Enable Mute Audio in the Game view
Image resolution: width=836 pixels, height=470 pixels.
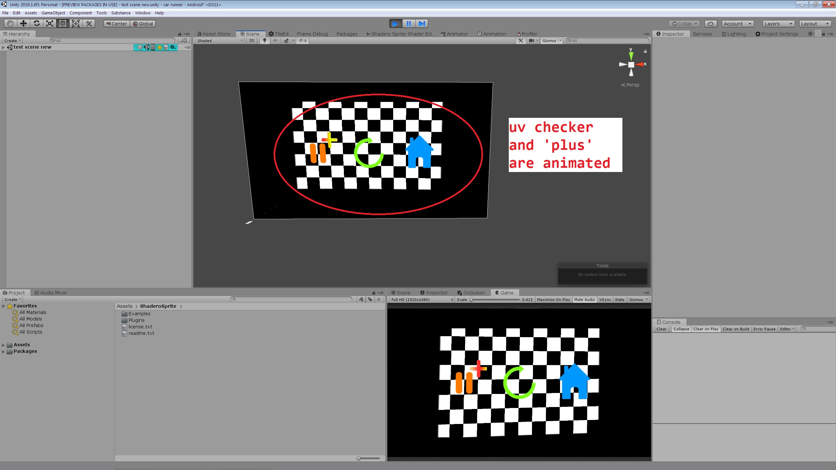pos(584,299)
